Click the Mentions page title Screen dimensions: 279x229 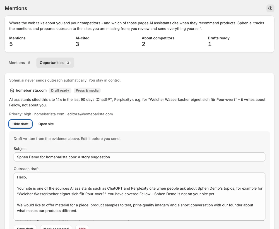pyautogui.click(x=16, y=8)
